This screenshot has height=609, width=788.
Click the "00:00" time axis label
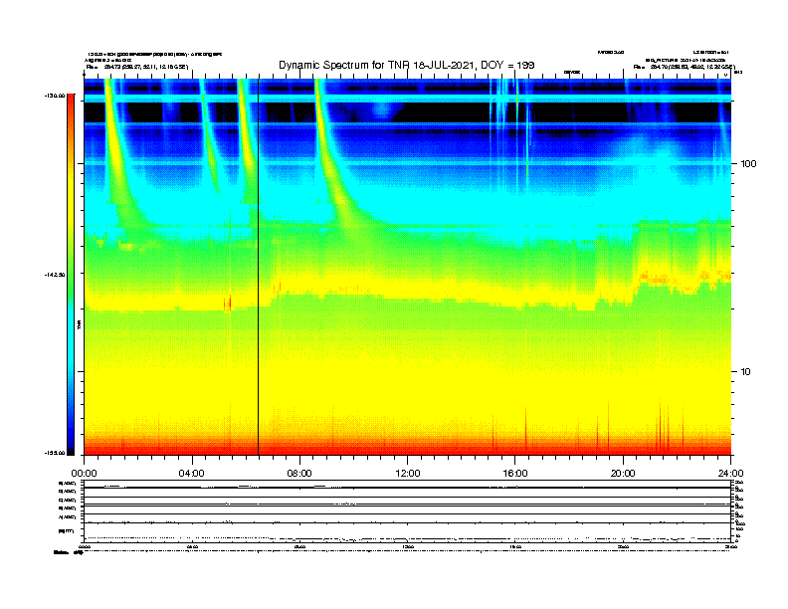(84, 474)
